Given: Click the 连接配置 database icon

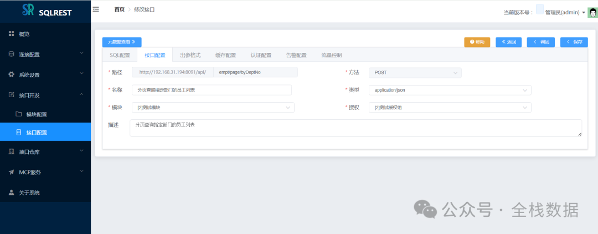Looking at the screenshot, I should point(12,54).
